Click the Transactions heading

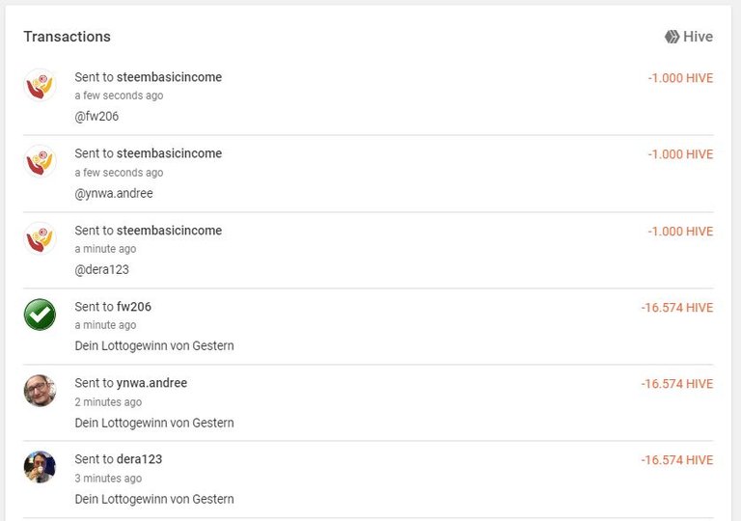tap(68, 37)
